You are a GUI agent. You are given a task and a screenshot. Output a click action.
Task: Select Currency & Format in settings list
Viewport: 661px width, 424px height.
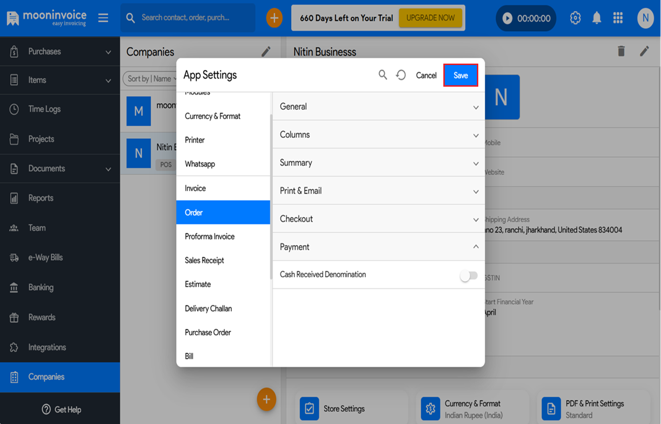(223, 116)
